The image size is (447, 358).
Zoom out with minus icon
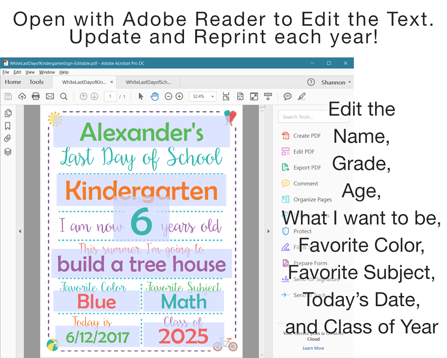[168, 97]
